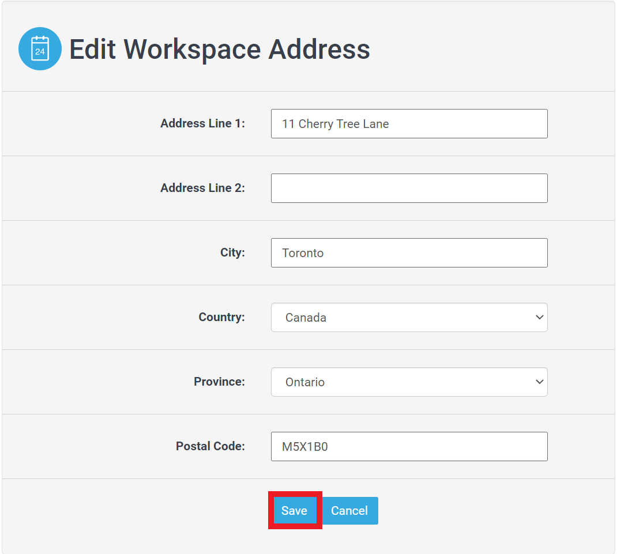Screen dimensions: 617x554
Task: Click the empty Address Line 2 field
Action: point(409,188)
